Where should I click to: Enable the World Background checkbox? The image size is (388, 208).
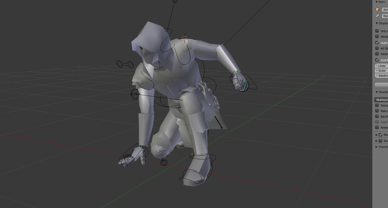click(x=377, y=36)
